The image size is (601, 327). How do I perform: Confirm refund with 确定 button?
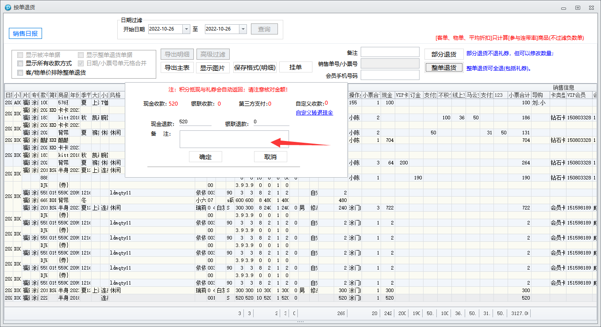pos(205,157)
